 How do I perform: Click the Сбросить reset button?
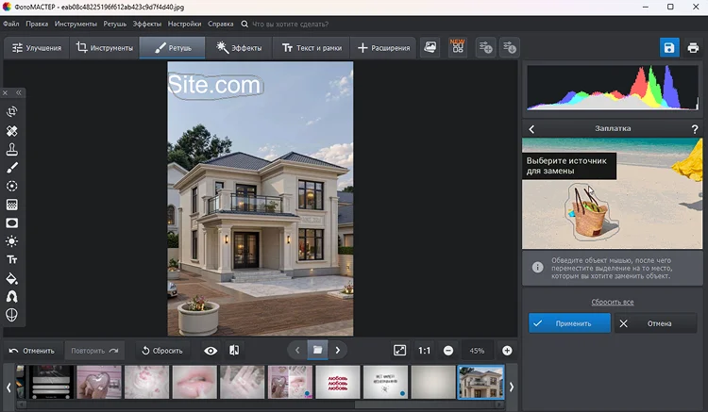pyautogui.click(x=162, y=351)
